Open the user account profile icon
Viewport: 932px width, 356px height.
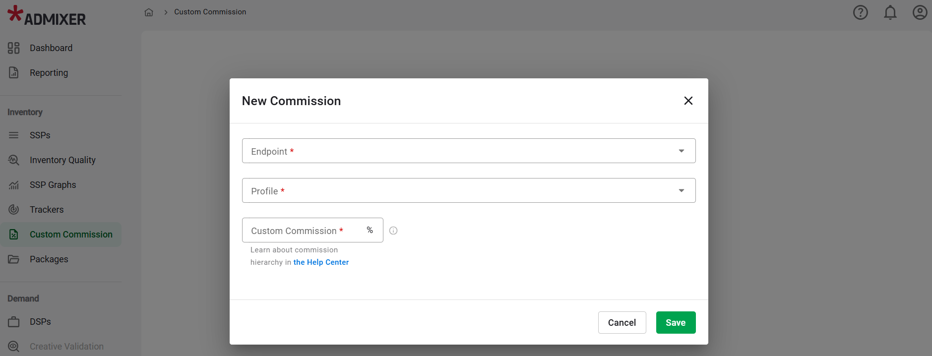[x=920, y=12]
